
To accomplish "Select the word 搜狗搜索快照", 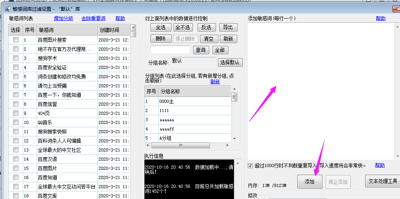I will (x=52, y=132).
